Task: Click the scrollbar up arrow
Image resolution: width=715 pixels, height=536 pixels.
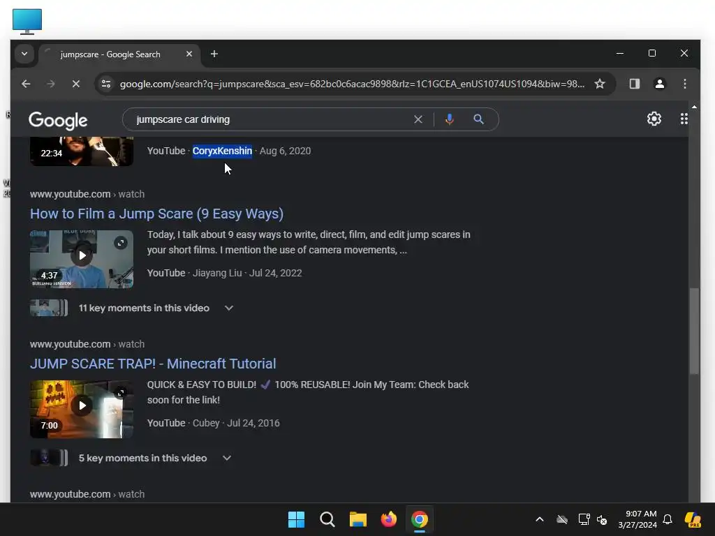Action: tap(693, 107)
